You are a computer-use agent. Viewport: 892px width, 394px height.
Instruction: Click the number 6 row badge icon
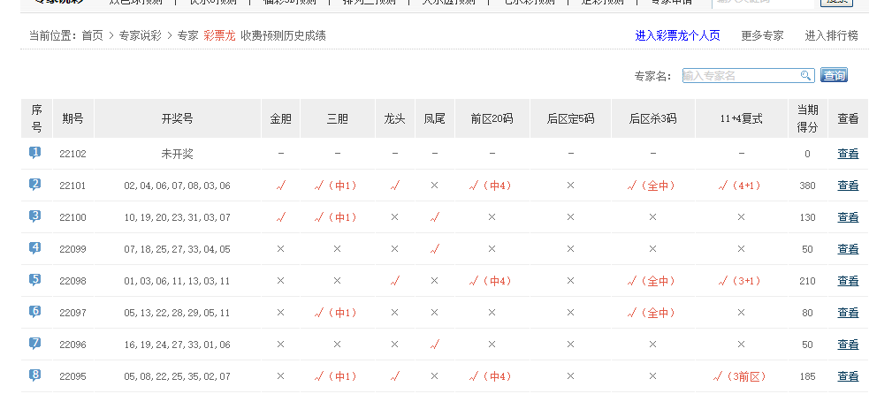(x=35, y=312)
